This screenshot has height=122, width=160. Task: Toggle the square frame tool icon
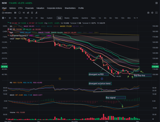(19, 13)
